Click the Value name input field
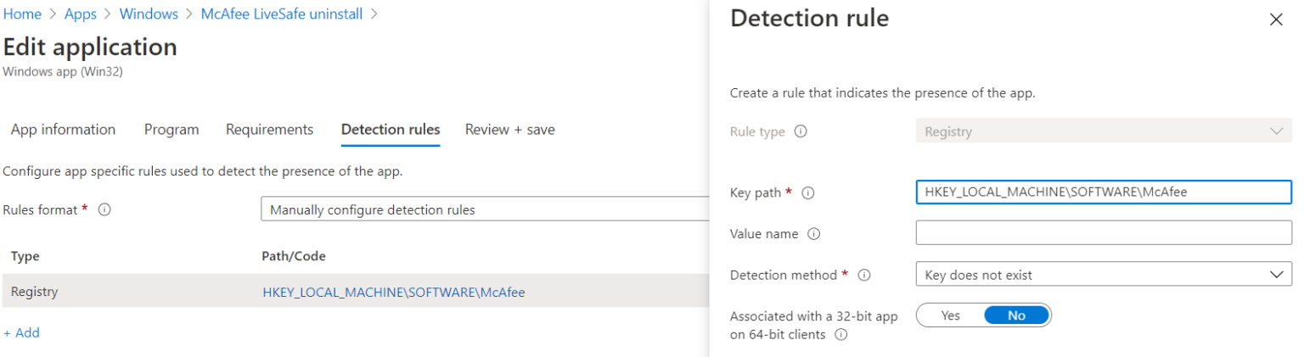Image resolution: width=1304 pixels, height=357 pixels. point(1103,232)
